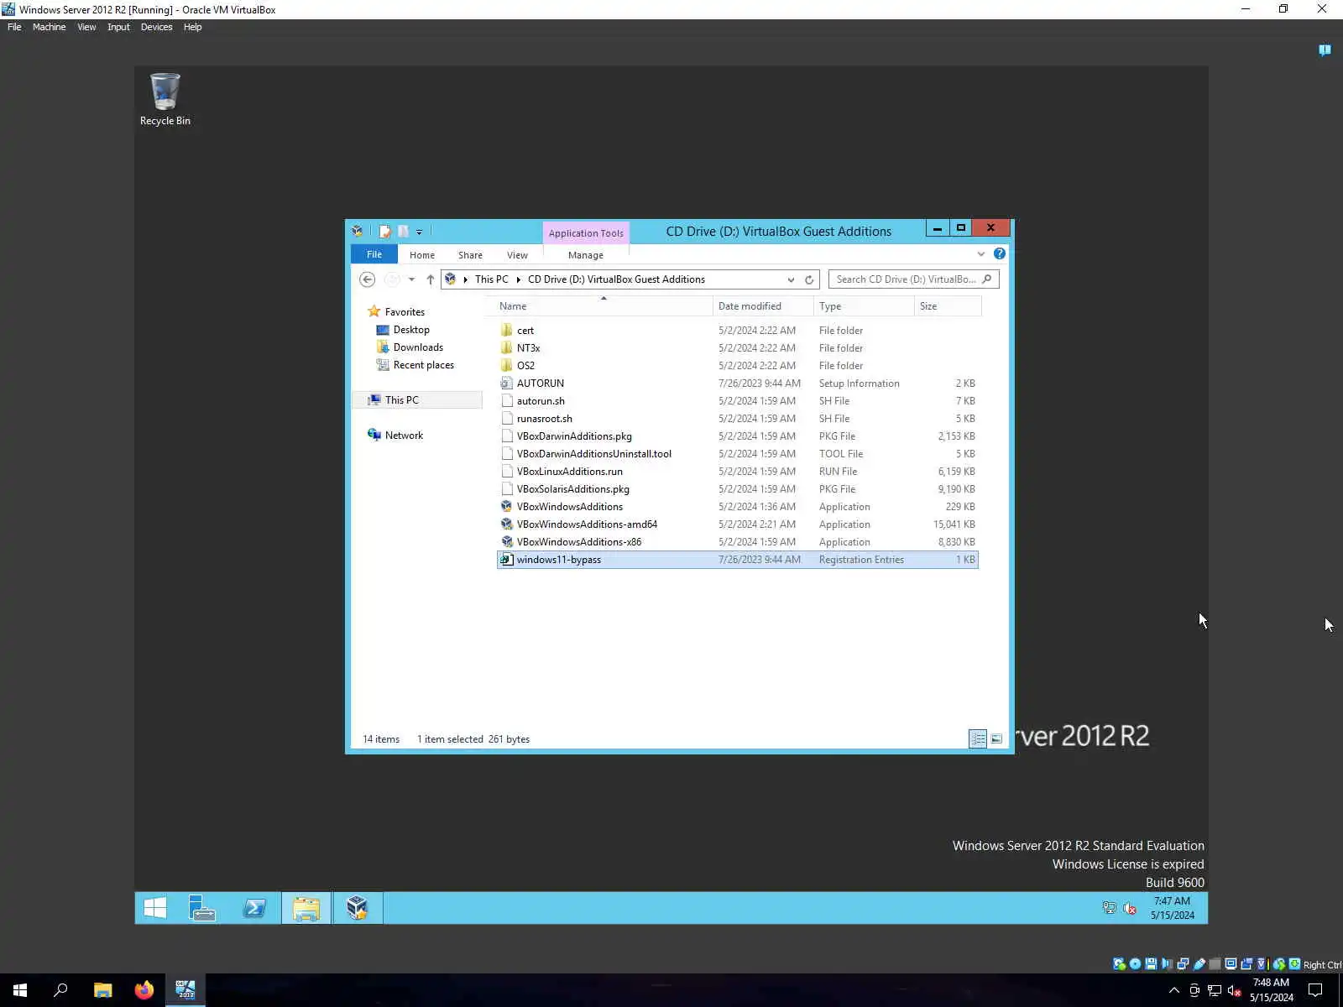Select the VBoxLinuxAdditions.run file
The image size is (1343, 1007).
[738, 472]
